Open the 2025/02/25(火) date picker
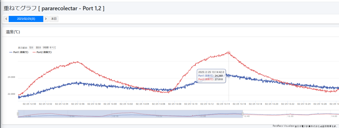The image size is (339, 128). tap(26, 19)
